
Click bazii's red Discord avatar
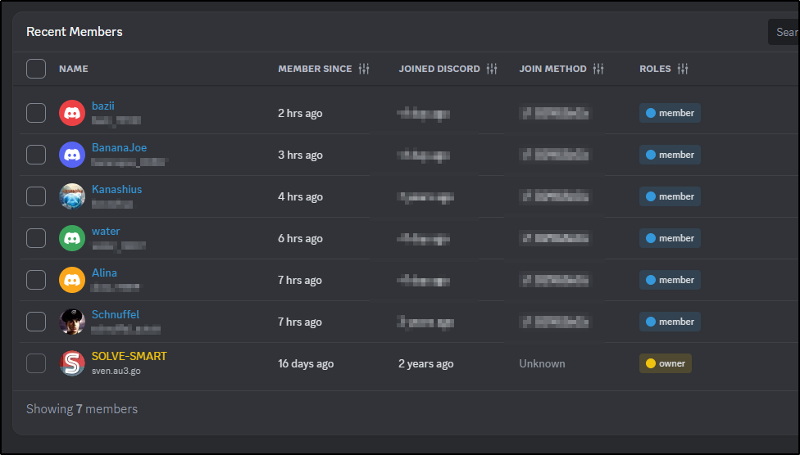click(x=72, y=113)
